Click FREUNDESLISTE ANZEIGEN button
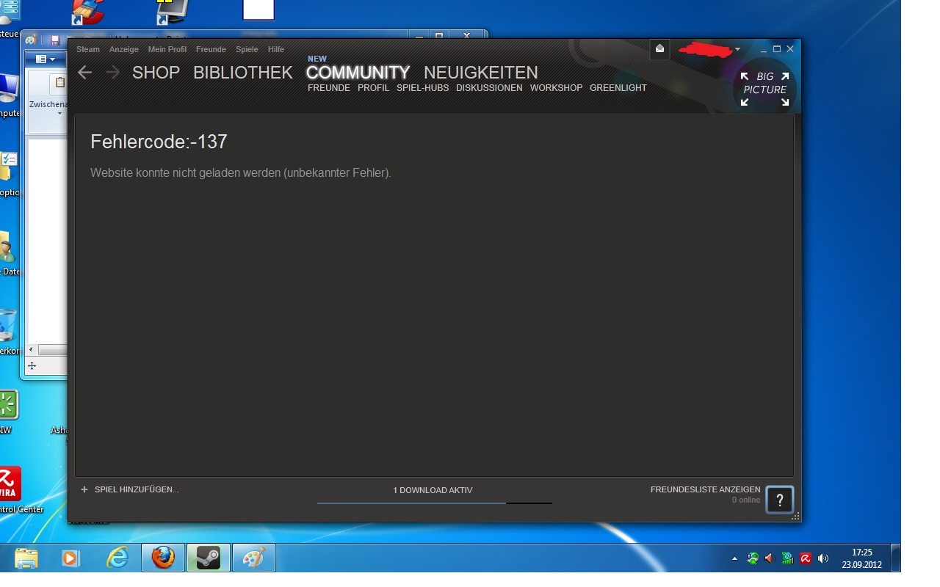 (705, 489)
